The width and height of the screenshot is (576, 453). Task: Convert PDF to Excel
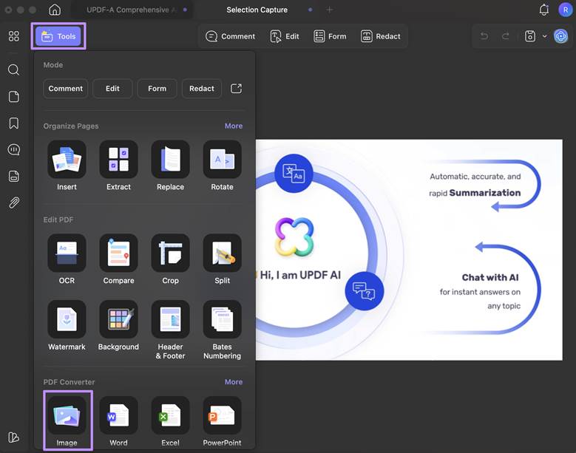pyautogui.click(x=170, y=421)
